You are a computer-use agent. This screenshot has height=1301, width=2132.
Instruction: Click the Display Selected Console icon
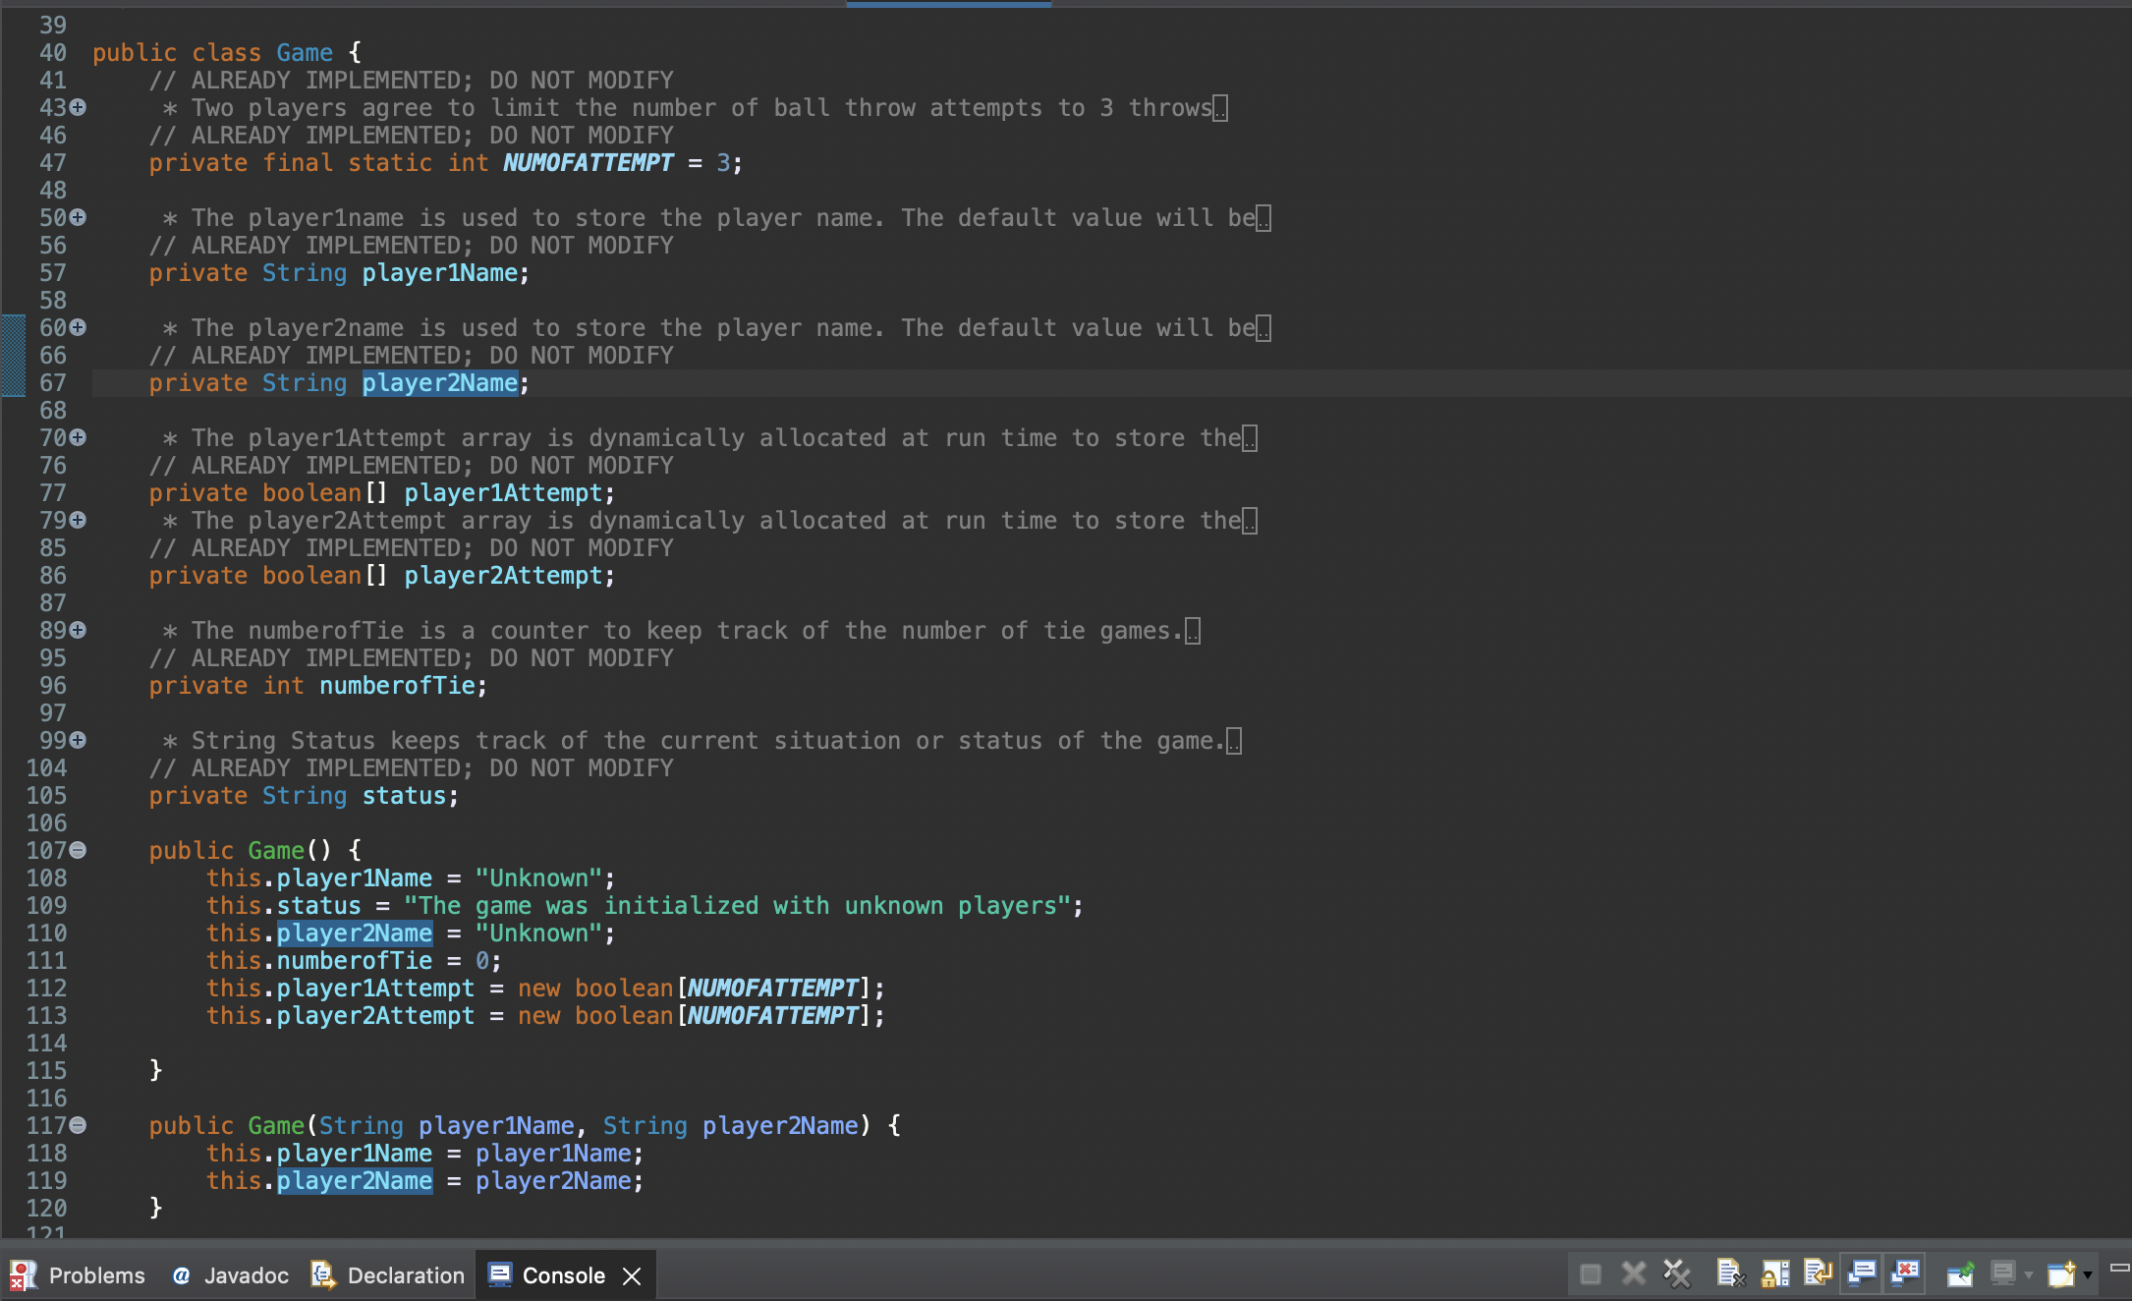click(2002, 1274)
